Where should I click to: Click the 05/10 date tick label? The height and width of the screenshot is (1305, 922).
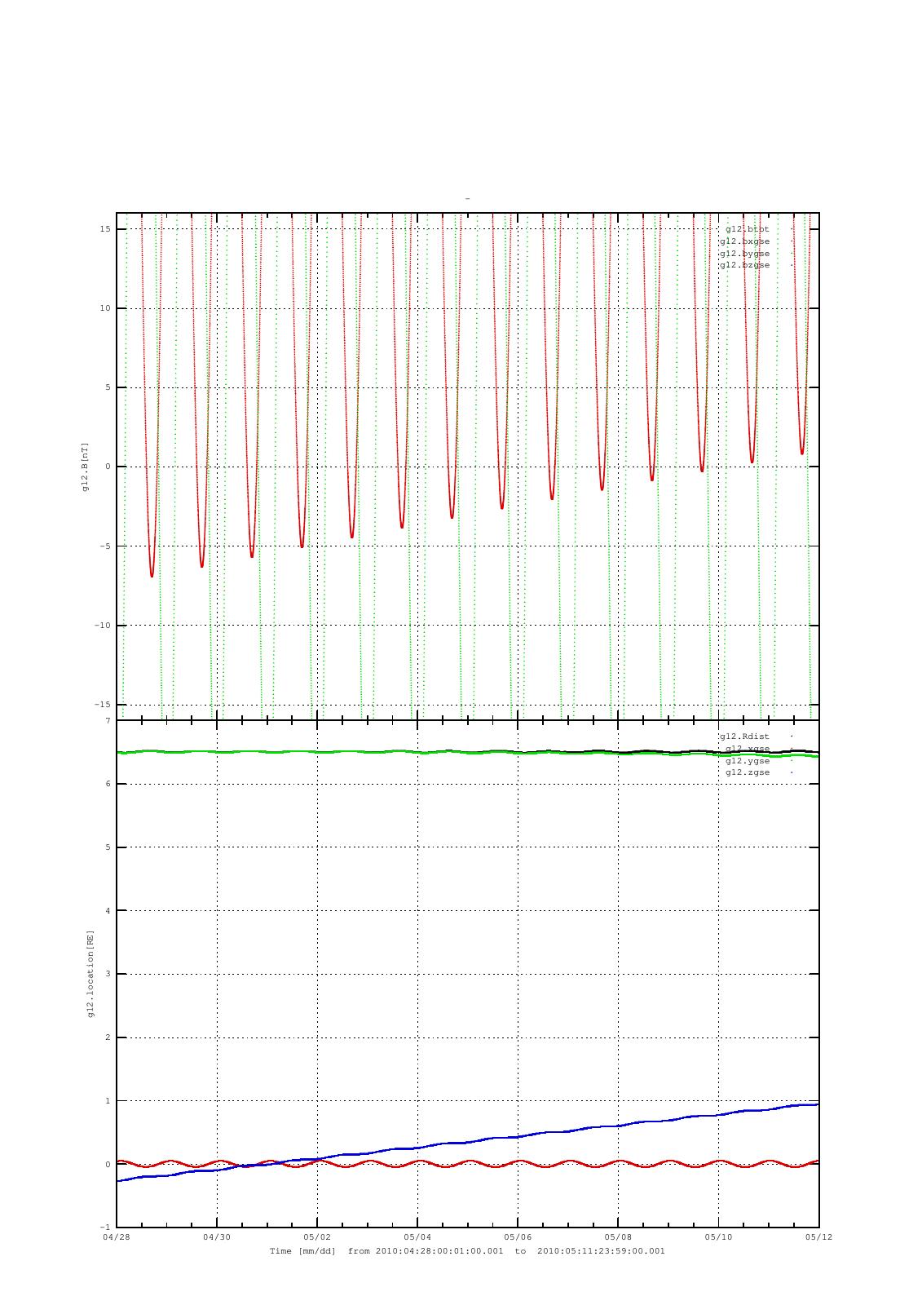tap(718, 1237)
